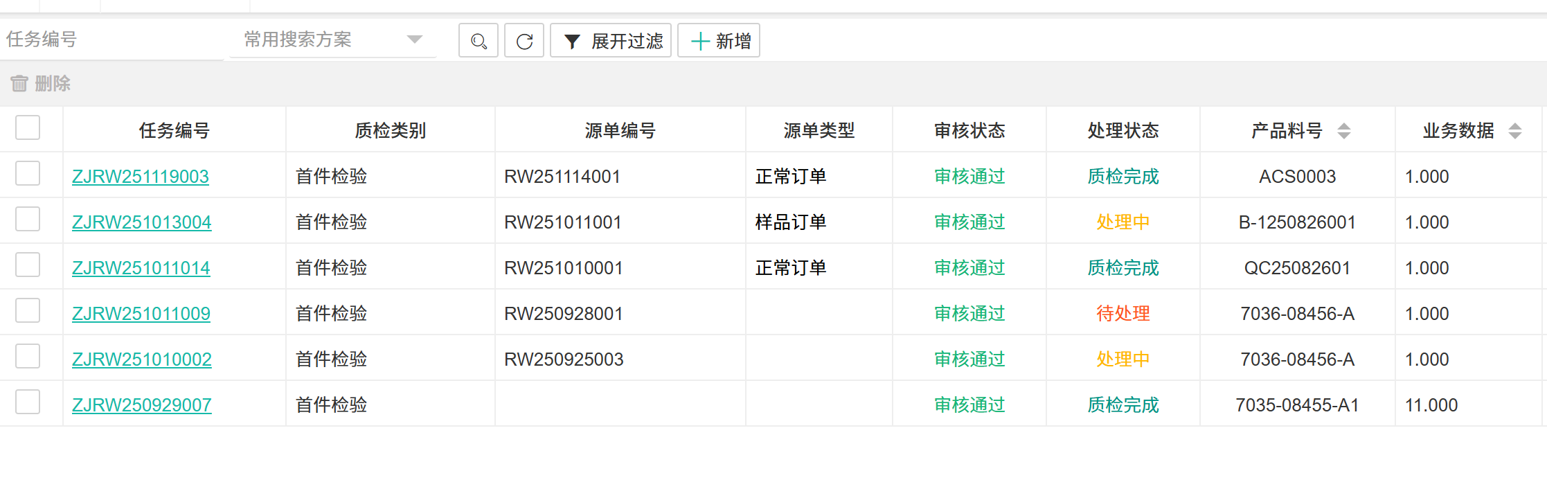
Task: Click the 审核状态 column header
Action: pyautogui.click(x=969, y=130)
